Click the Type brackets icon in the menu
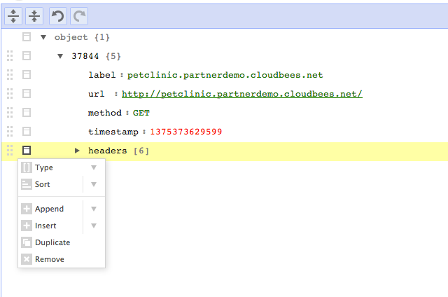The width and height of the screenshot is (448, 297). pyautogui.click(x=27, y=167)
